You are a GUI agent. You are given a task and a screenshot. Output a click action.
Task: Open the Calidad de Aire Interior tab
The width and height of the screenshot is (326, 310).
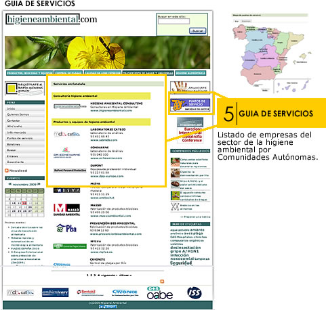102,73
